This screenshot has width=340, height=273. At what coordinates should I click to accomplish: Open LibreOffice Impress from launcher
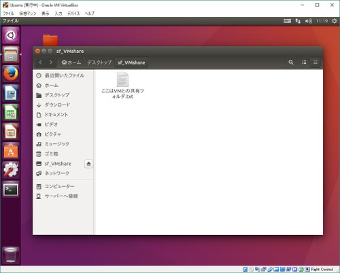point(11,132)
